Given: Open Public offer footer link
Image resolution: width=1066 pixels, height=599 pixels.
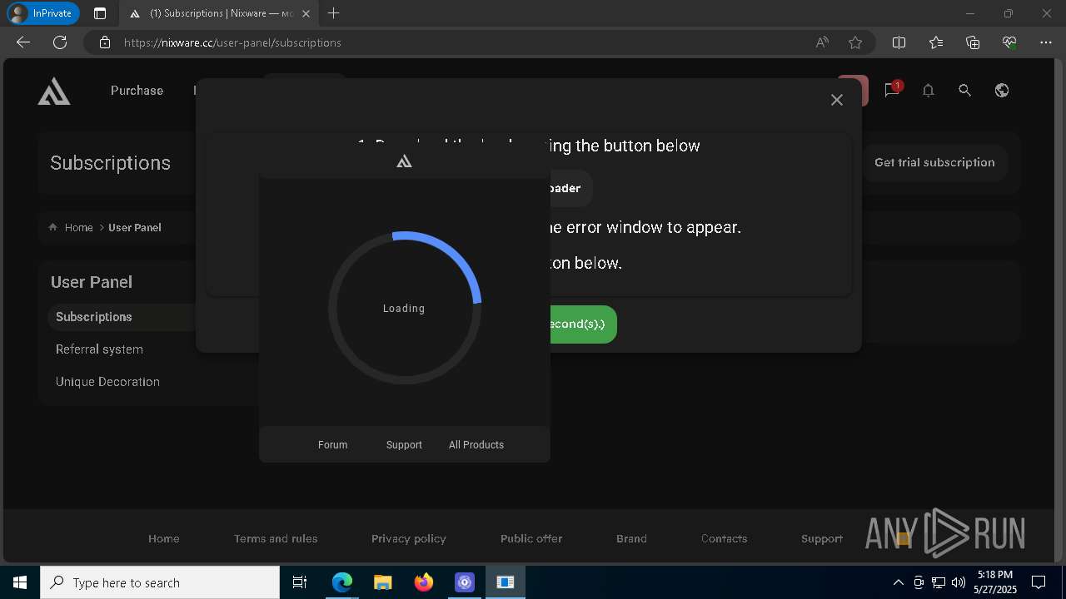Looking at the screenshot, I should (531, 539).
